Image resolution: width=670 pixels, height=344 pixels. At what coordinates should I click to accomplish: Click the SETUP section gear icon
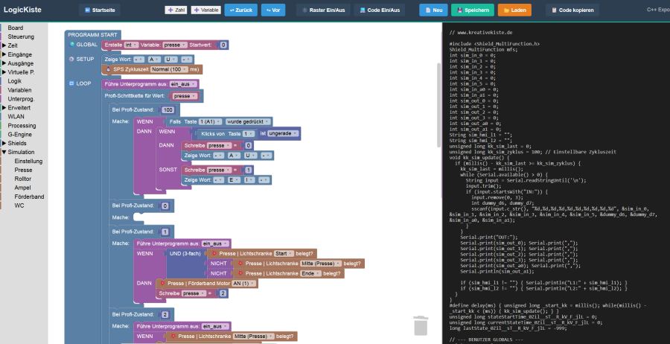click(x=71, y=59)
